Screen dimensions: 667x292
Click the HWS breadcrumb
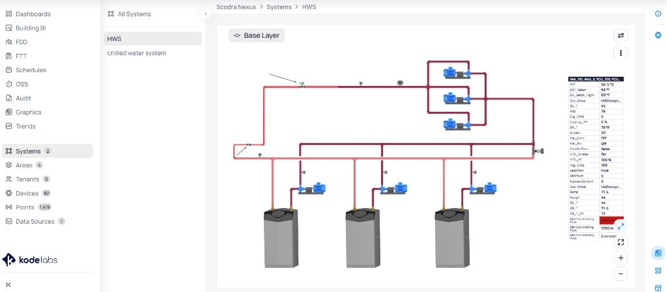click(309, 7)
